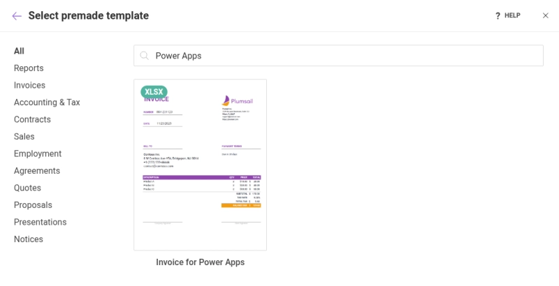Image resolution: width=559 pixels, height=286 pixels.
Task: Focus the template search field
Action: [338, 56]
